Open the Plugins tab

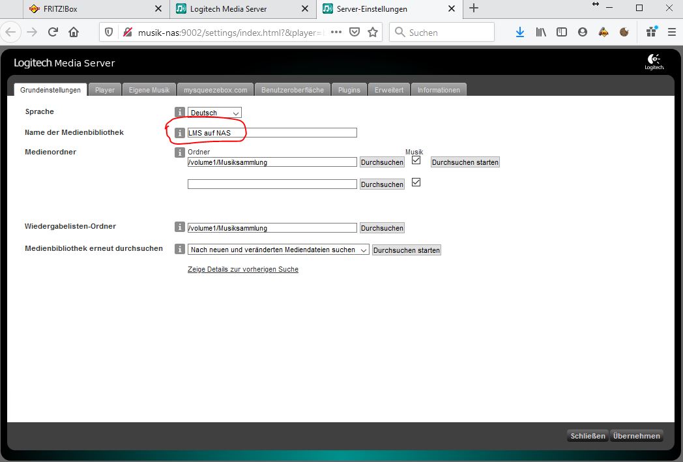click(349, 90)
